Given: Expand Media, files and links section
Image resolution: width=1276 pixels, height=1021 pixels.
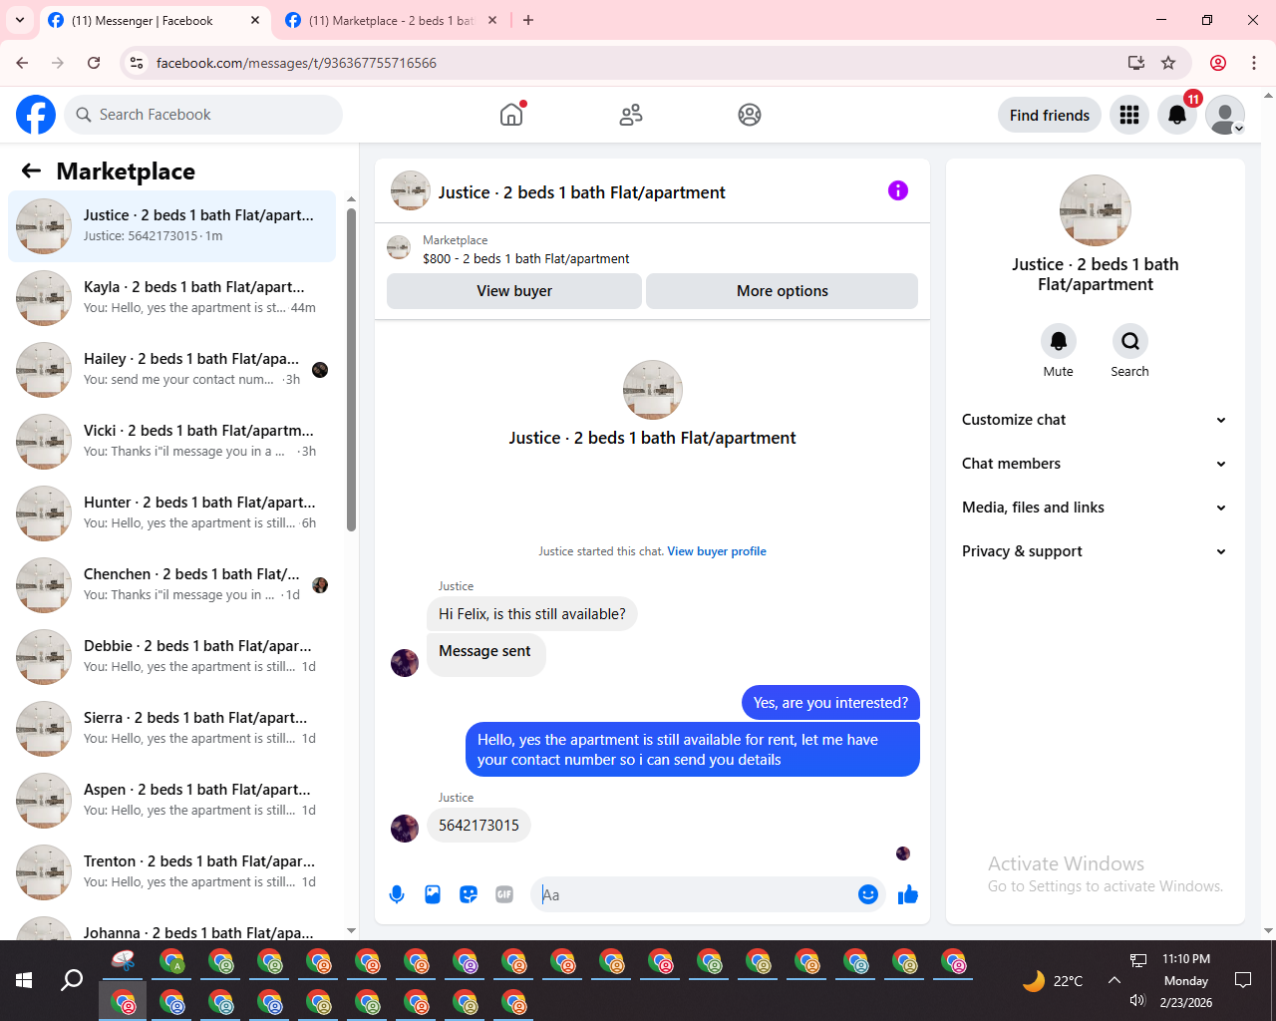Looking at the screenshot, I should point(1095,508).
